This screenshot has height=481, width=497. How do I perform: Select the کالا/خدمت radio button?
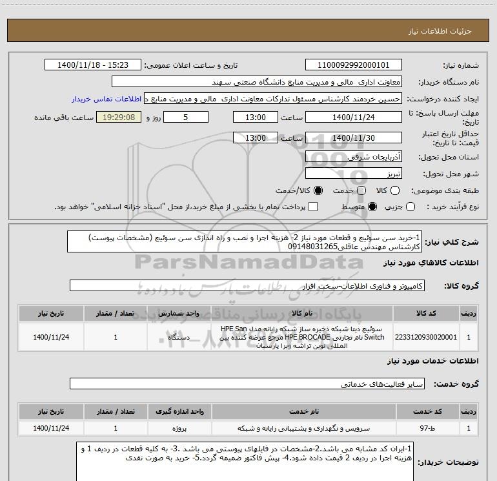click(x=318, y=190)
